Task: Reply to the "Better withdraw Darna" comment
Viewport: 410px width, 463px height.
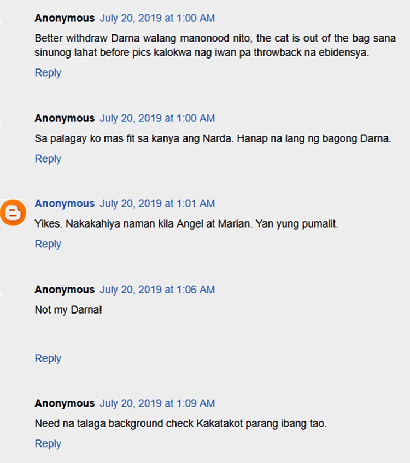Action: [48, 73]
